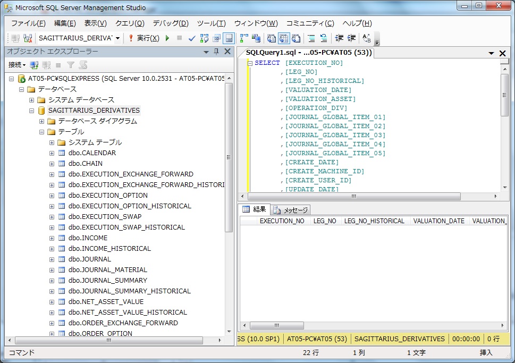Open the クエリ(Q) menu
Image resolution: width=515 pixels, height=363 pixels.
tap(130, 23)
